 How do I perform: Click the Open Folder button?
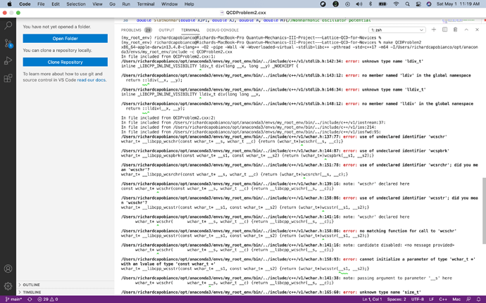pyautogui.click(x=65, y=39)
